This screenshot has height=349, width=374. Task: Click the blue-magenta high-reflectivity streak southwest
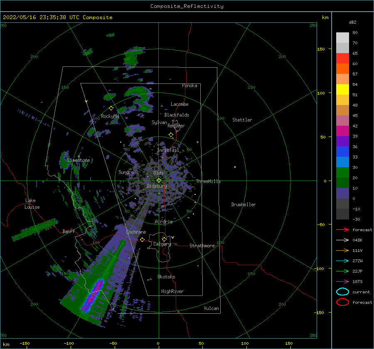tap(93, 295)
